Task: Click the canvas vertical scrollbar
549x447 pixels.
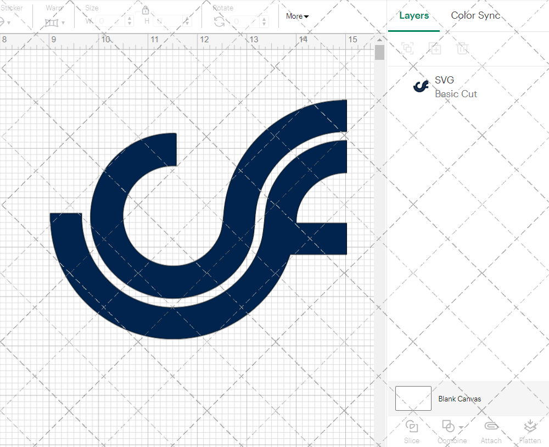Action: pyautogui.click(x=378, y=53)
